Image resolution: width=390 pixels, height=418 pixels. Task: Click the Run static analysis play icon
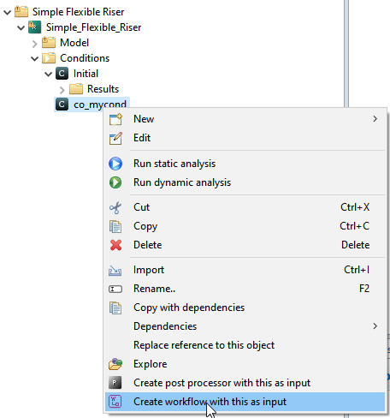coord(115,164)
